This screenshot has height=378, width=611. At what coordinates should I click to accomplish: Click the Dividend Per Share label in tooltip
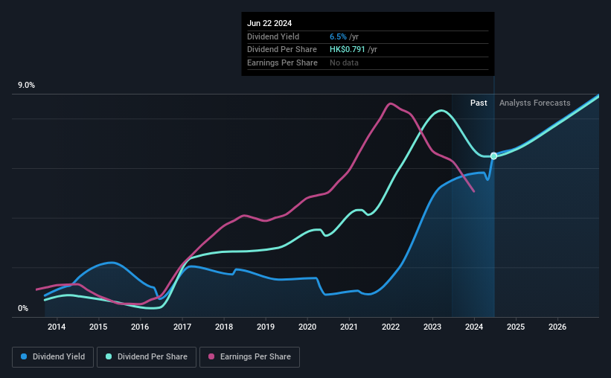282,50
